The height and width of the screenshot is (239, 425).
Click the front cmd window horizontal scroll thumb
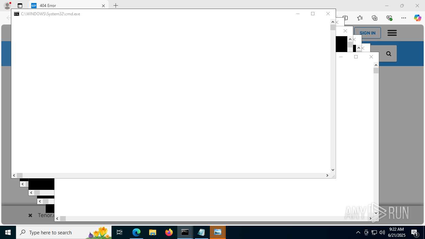[x=20, y=175]
